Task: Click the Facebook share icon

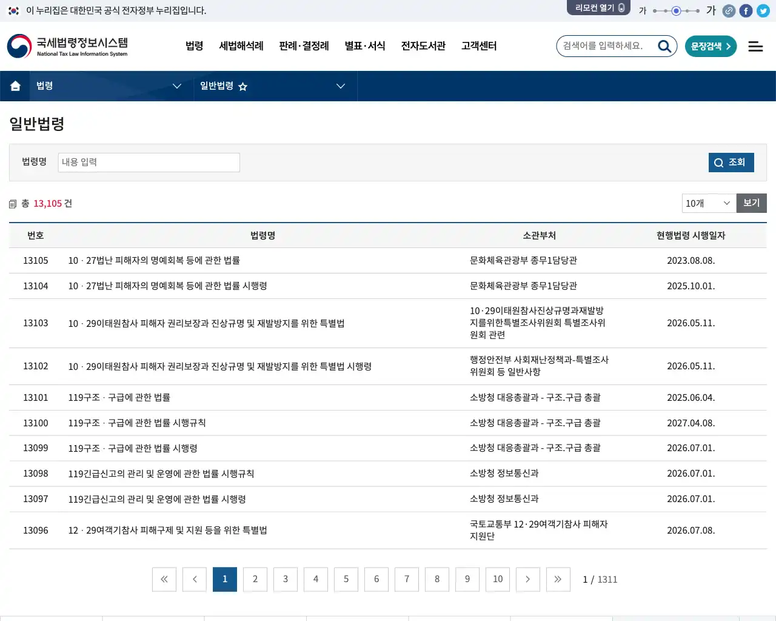Action: click(x=746, y=11)
